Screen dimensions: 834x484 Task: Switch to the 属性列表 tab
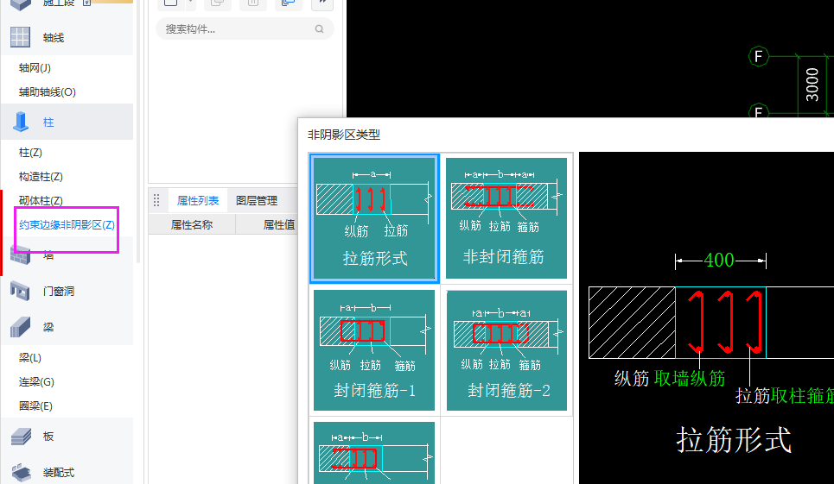click(198, 201)
